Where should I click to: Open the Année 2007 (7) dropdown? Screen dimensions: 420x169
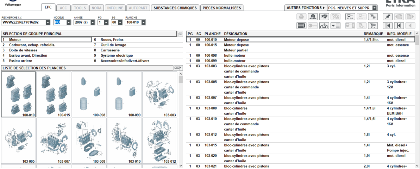click(x=93, y=23)
